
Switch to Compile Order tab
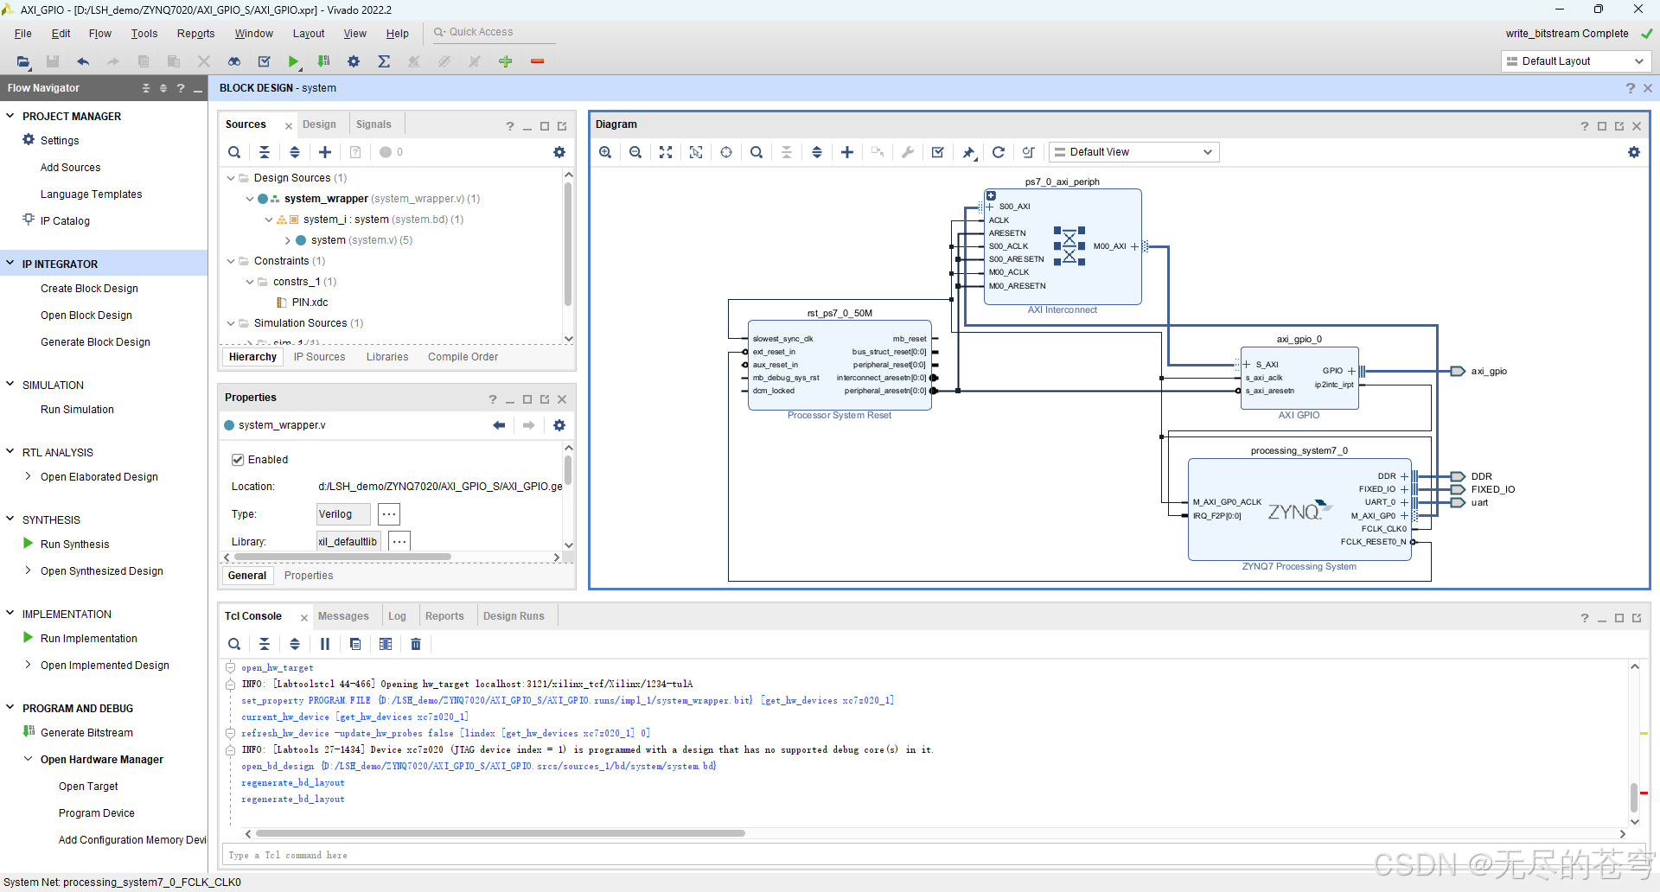coord(463,357)
